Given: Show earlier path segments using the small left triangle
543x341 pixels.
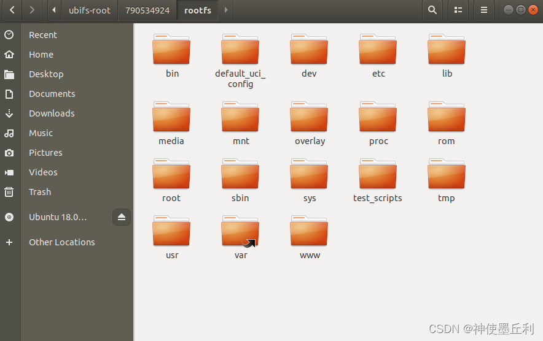Looking at the screenshot, I should (x=53, y=10).
